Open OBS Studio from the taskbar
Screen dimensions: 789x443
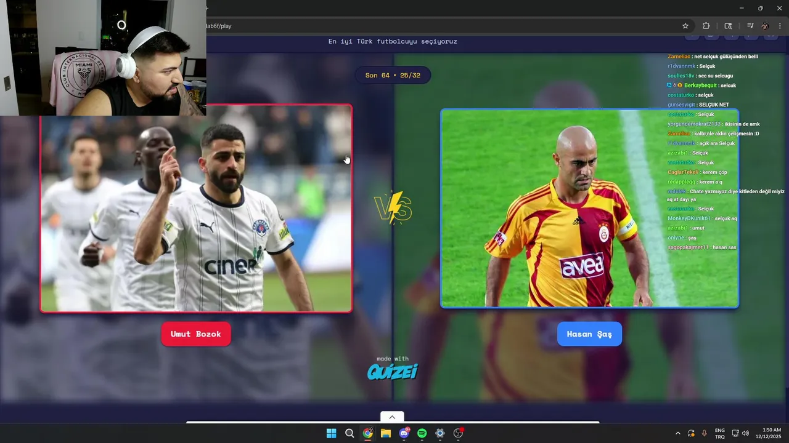coord(458,433)
